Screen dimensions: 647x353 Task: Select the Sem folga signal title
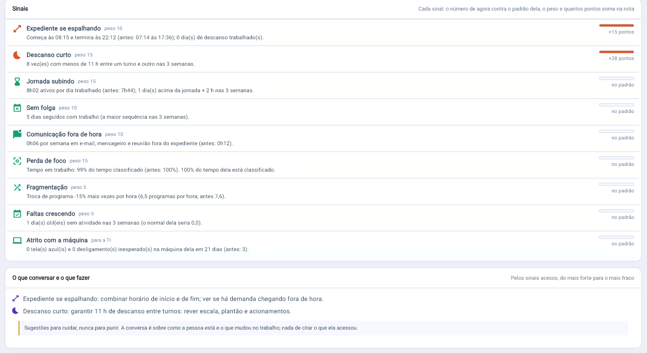[41, 108]
